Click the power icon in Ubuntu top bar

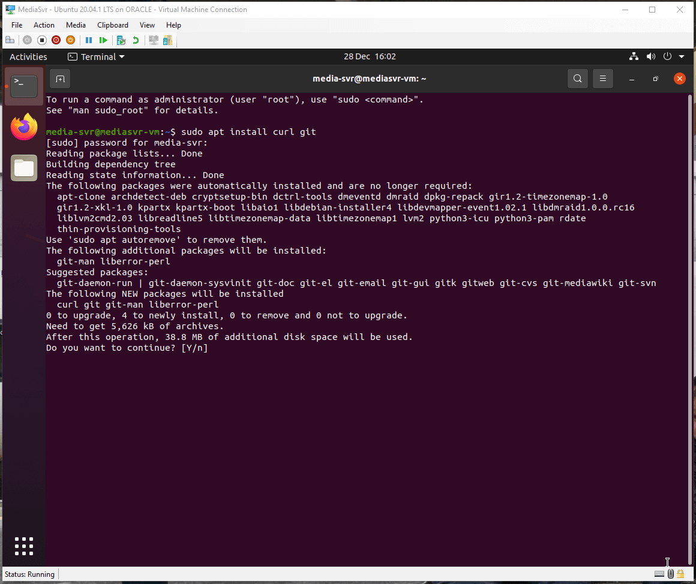[667, 56]
